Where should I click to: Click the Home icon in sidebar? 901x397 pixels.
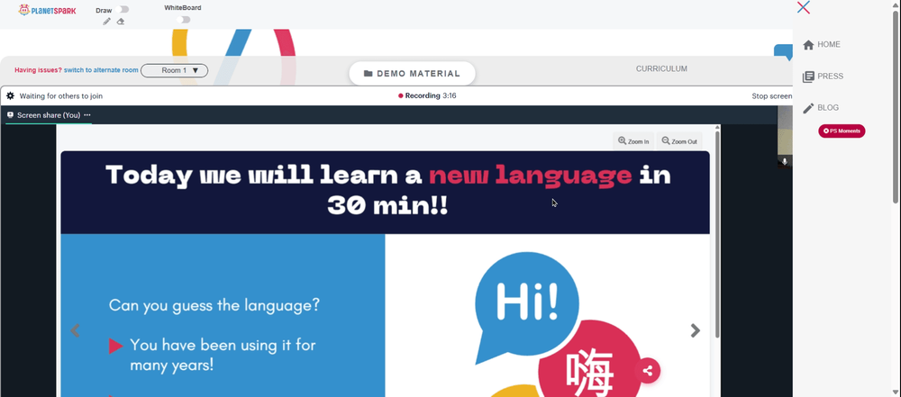[x=808, y=45]
